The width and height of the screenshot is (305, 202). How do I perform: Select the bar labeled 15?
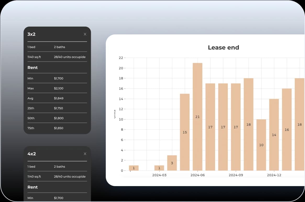[185, 132]
